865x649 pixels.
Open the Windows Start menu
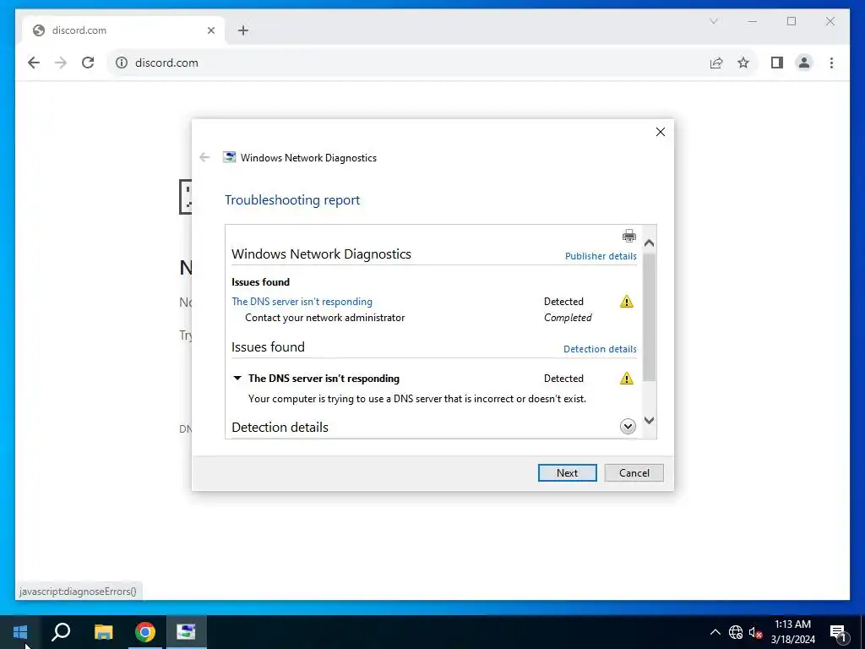point(20,632)
